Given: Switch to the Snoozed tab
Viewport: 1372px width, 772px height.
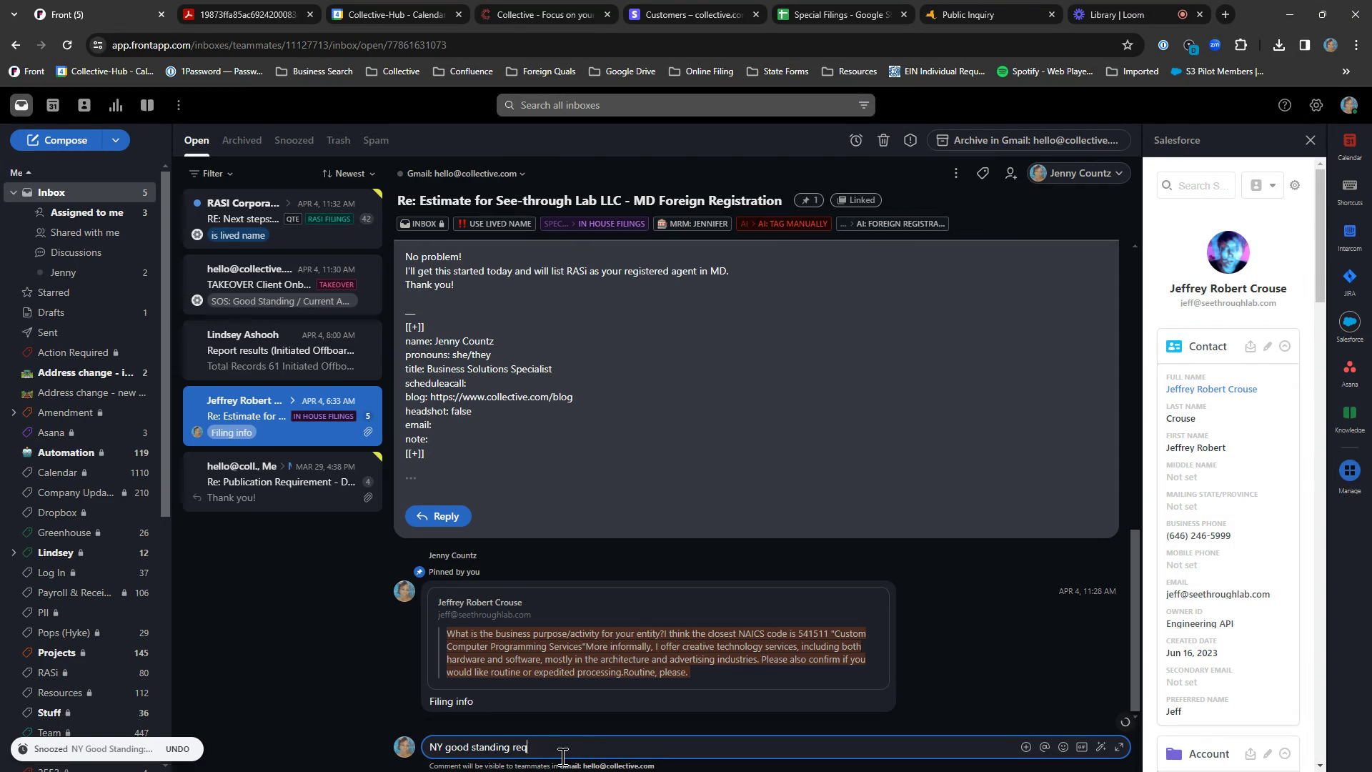Looking at the screenshot, I should pos(294,141).
